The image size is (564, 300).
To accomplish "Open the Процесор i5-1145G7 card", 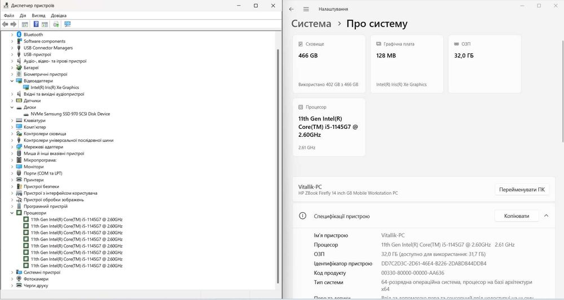I will pyautogui.click(x=329, y=127).
